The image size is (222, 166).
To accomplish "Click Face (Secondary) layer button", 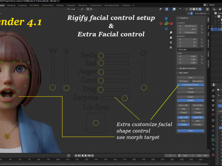I will tap(198, 81).
